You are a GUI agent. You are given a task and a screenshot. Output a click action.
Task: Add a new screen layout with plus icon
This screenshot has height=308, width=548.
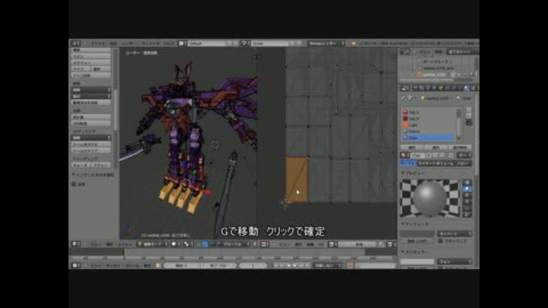[228, 43]
